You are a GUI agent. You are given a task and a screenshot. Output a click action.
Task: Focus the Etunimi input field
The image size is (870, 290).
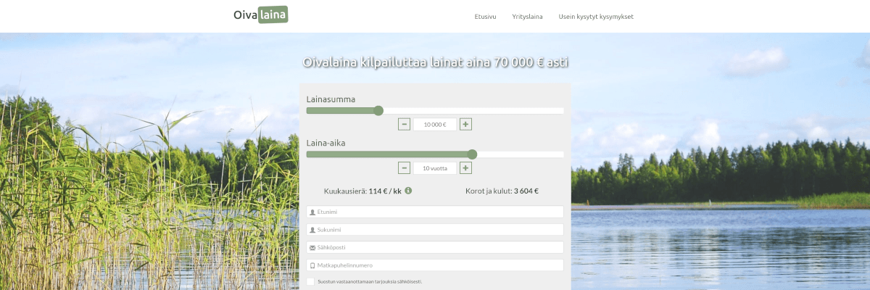[x=435, y=212]
